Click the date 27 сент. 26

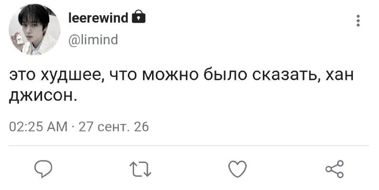coord(114,127)
